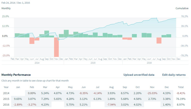
Task: Open June 2015 3.12% cell
Action: [x=84, y=99]
